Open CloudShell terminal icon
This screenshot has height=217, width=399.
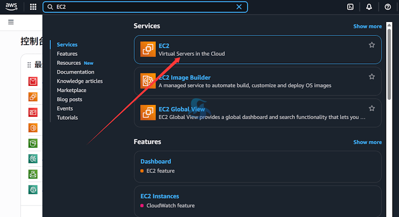click(x=351, y=7)
